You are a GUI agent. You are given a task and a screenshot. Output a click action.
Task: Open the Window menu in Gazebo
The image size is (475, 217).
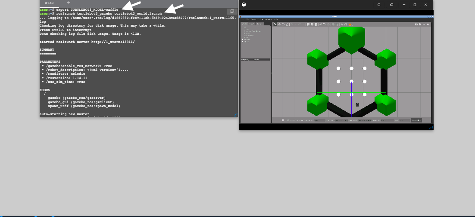coord(269,19)
